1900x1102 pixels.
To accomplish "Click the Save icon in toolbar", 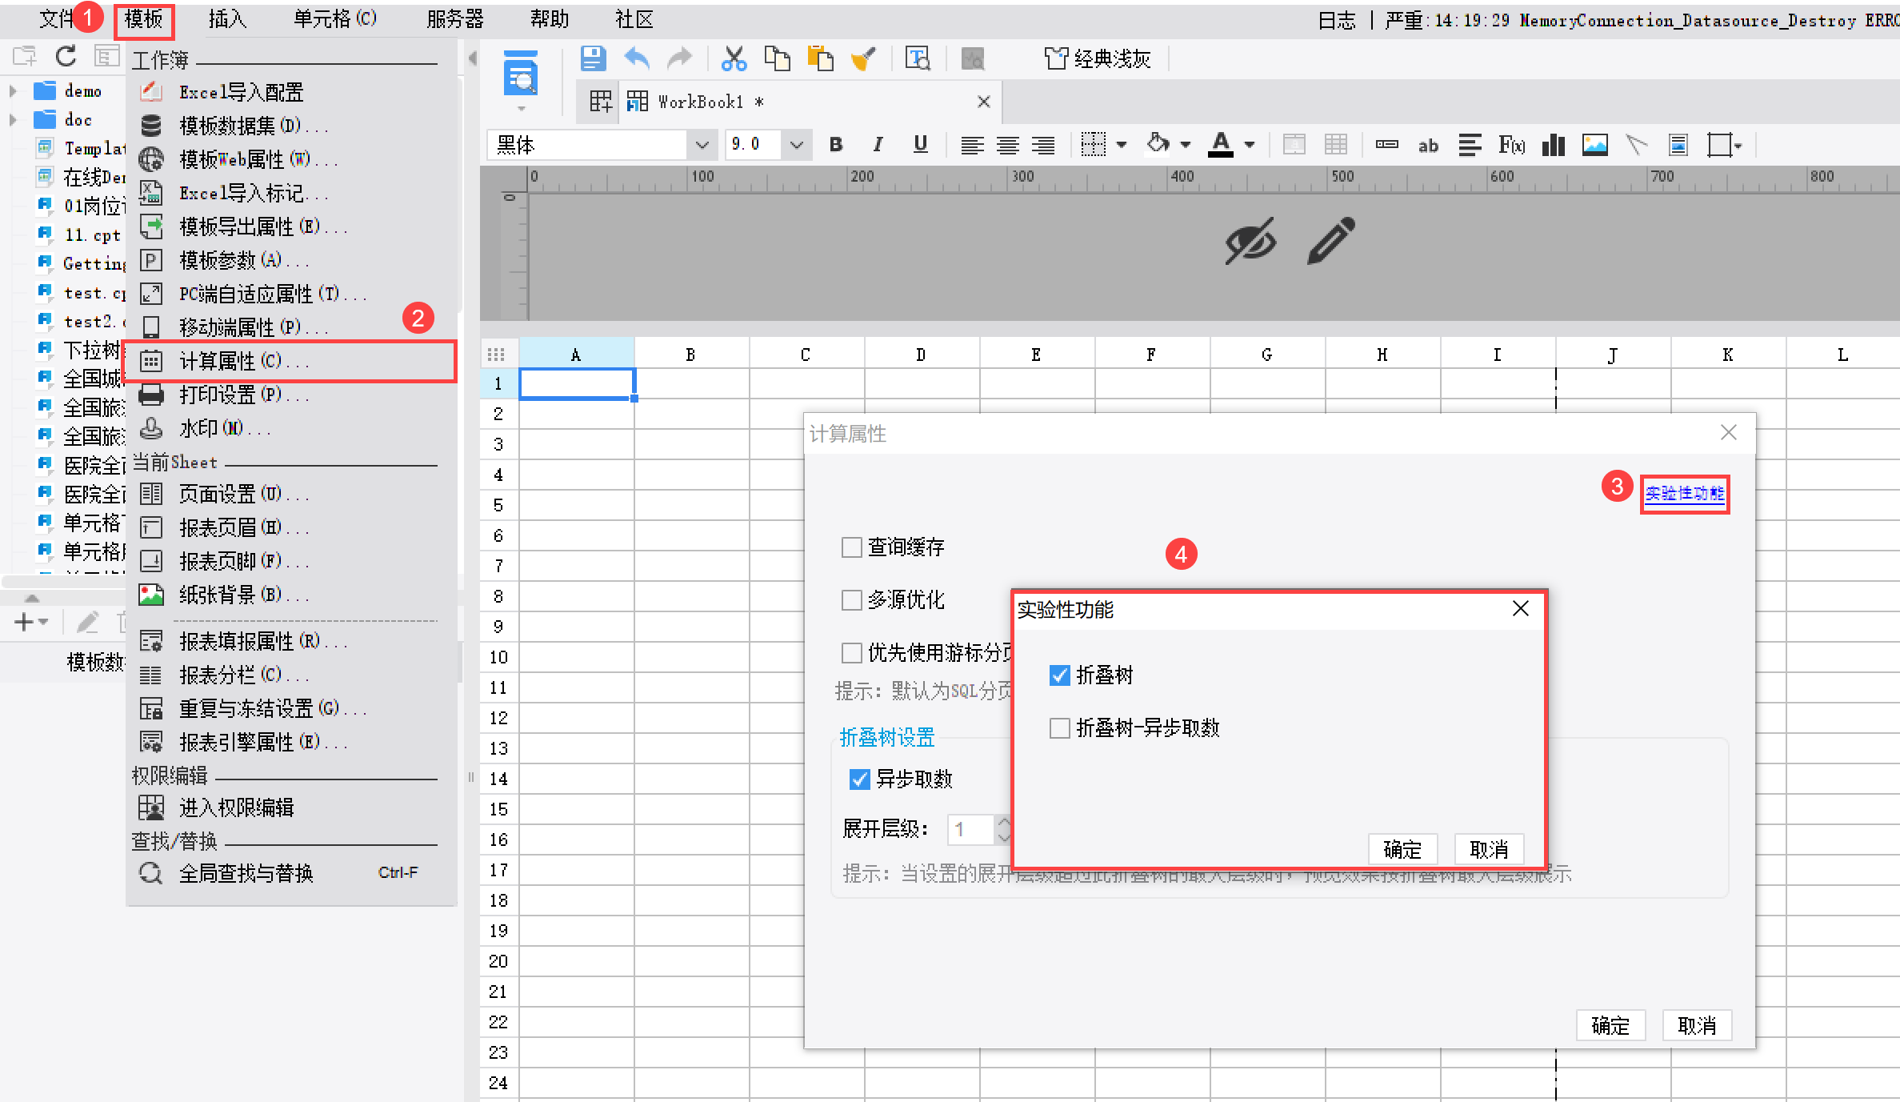I will pyautogui.click(x=593, y=58).
